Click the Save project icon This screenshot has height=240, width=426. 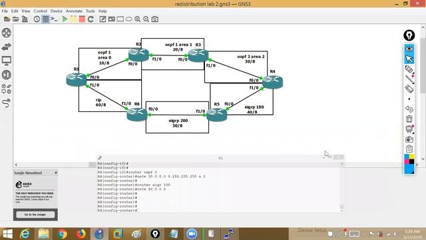[25, 19]
